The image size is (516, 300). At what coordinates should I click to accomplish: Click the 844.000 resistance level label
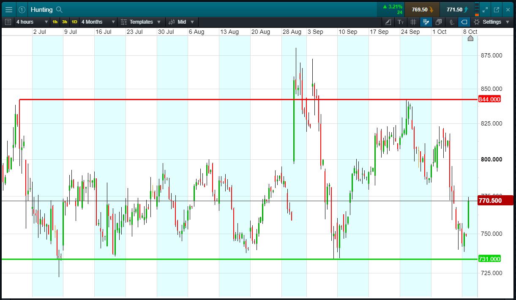(x=489, y=99)
